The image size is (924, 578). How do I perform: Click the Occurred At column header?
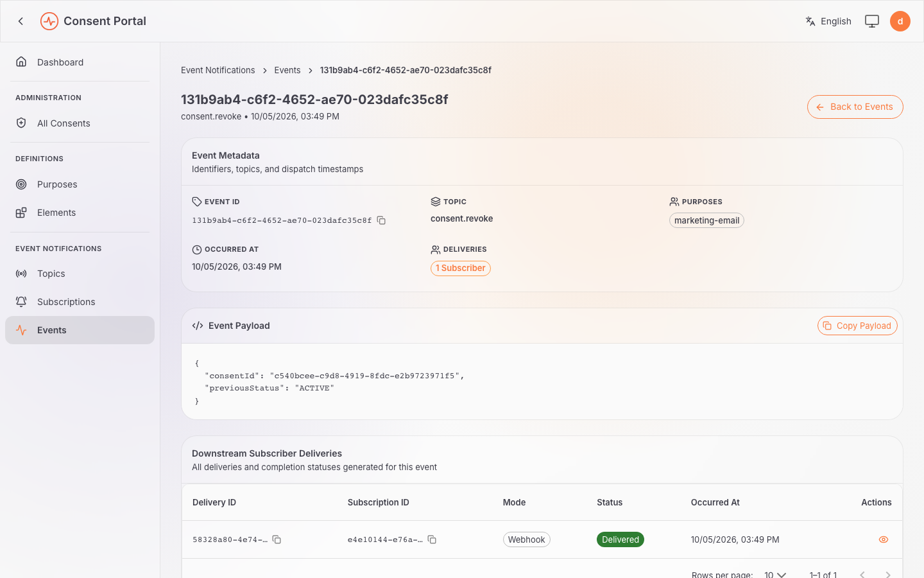coord(715,502)
